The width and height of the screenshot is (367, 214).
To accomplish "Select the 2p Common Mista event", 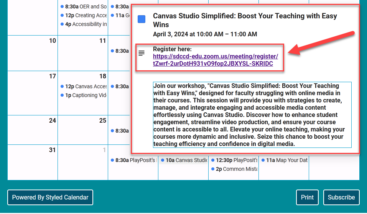I will (x=234, y=169).
